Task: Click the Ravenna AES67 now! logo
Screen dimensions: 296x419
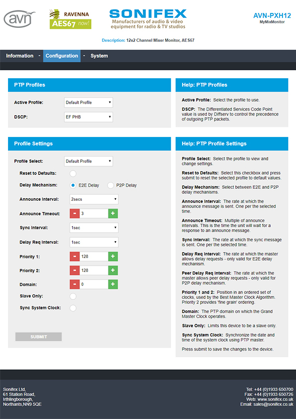Action: [x=71, y=19]
